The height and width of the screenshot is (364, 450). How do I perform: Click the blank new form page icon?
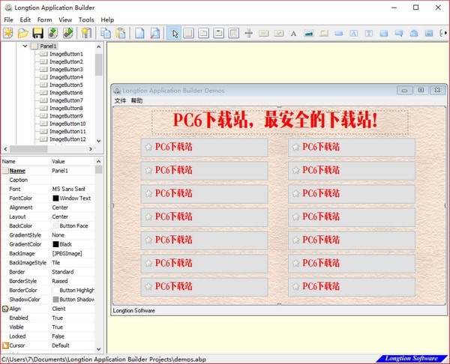(x=139, y=33)
